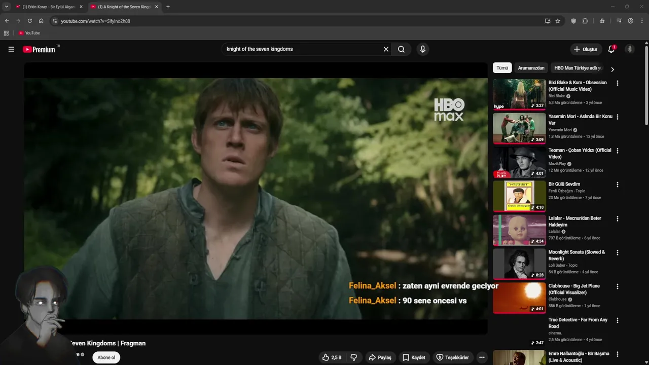Click inside YouTube search field
This screenshot has height=365, width=649.
[x=301, y=49]
